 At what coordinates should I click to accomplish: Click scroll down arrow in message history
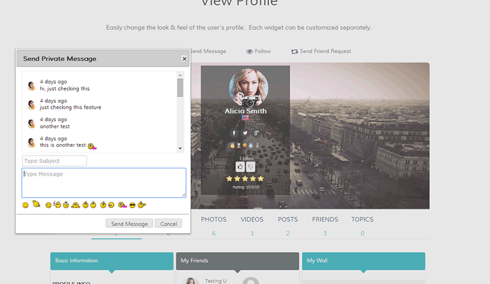tap(180, 149)
